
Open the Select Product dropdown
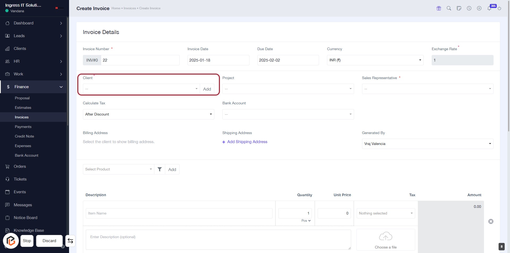(x=118, y=169)
